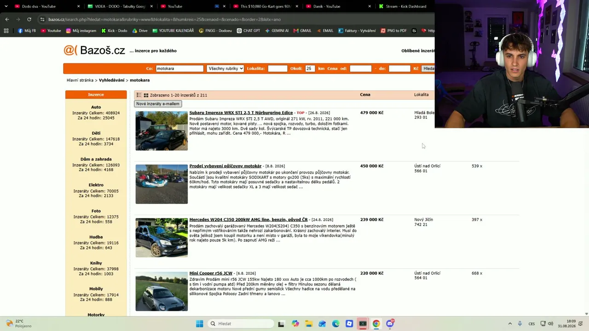Screen dimensions: 589x331
Task: Click the Nové inzeráty e-mailem button
Action: pos(158,104)
